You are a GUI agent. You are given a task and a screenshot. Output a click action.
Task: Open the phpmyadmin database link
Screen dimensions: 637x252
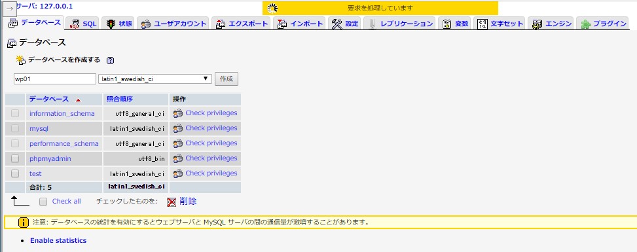(50, 158)
